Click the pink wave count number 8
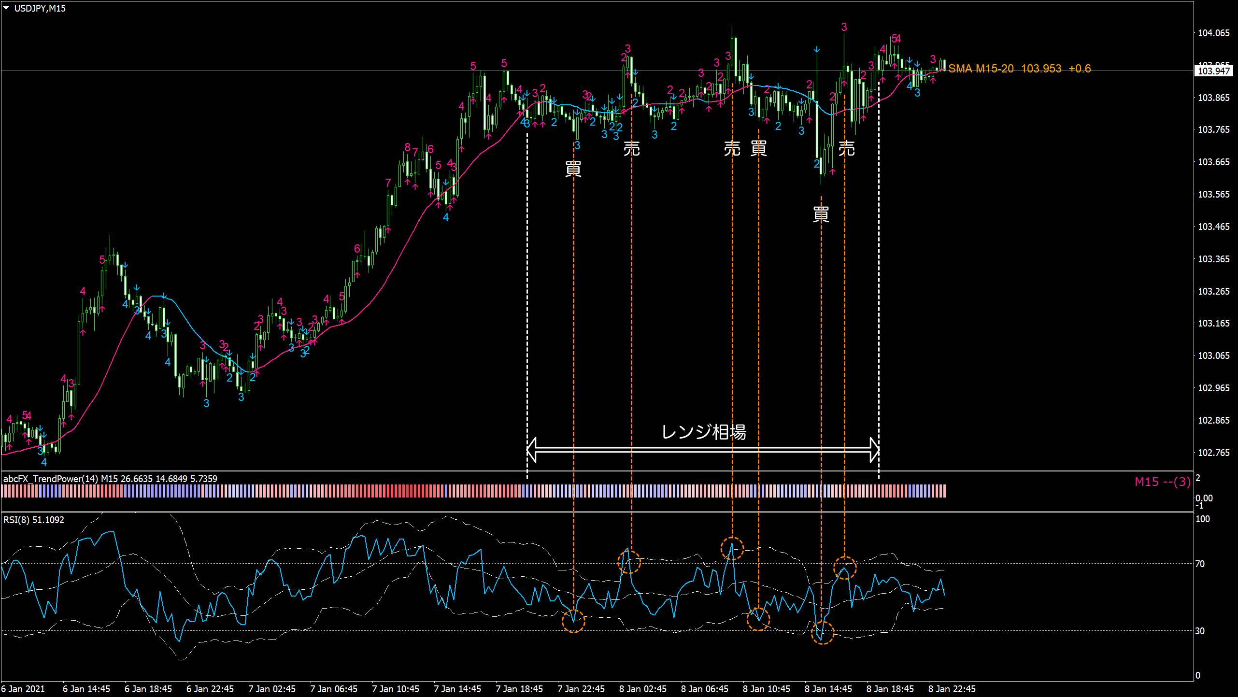The height and width of the screenshot is (697, 1238). point(407,147)
